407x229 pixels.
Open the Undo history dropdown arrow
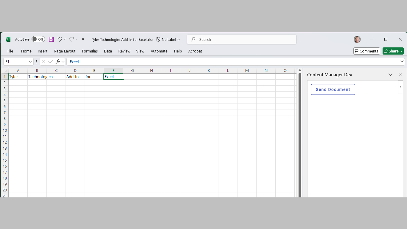(x=65, y=39)
